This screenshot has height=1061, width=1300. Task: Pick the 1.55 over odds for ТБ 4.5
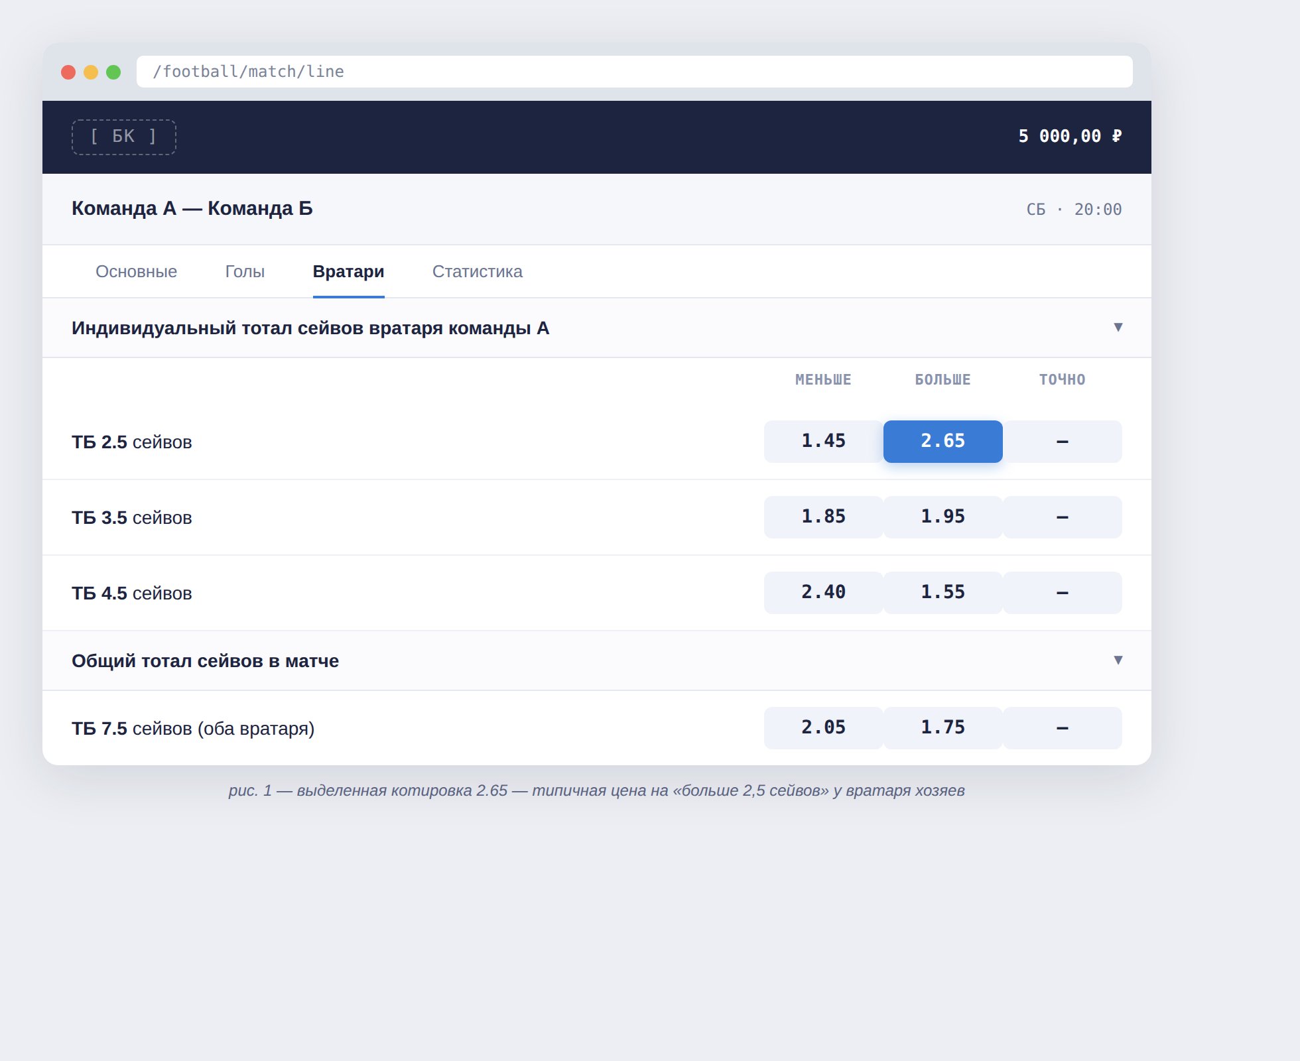click(x=942, y=593)
